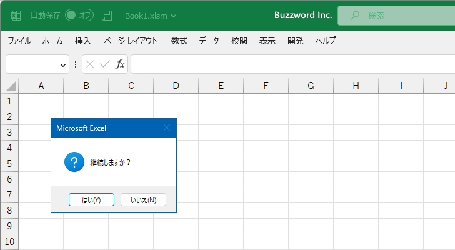Click the Microsoft Excel dialog title bar
Viewport: 455px width, 250px height.
point(114,128)
